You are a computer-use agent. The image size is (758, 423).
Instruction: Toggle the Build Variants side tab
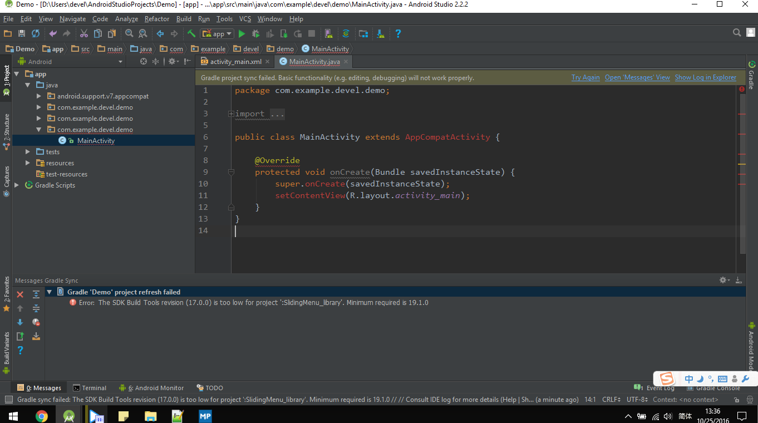pos(6,352)
